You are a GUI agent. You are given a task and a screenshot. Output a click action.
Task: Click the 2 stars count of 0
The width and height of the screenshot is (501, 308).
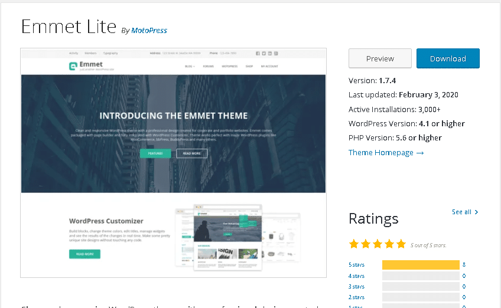pos(464,297)
